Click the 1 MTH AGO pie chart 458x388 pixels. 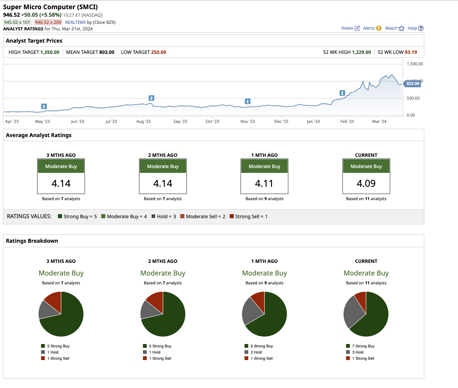(x=264, y=314)
